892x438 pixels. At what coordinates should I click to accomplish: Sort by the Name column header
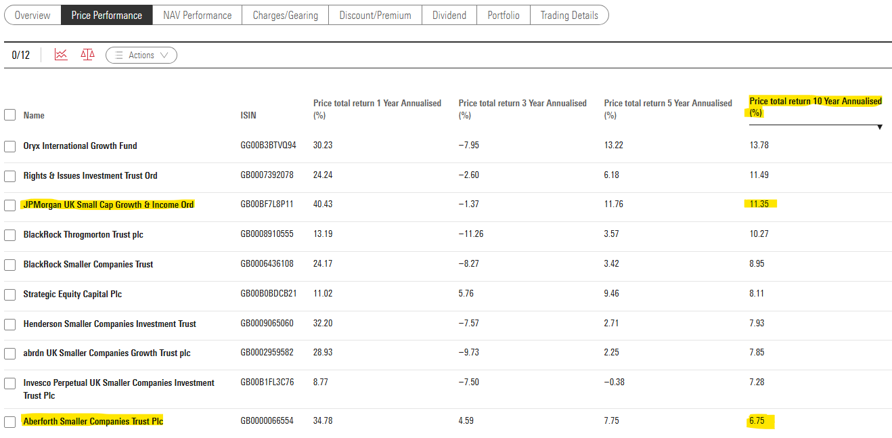(x=34, y=116)
